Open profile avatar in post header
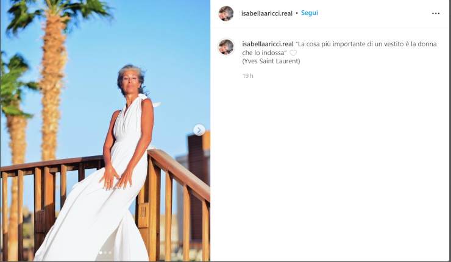 click(x=225, y=13)
